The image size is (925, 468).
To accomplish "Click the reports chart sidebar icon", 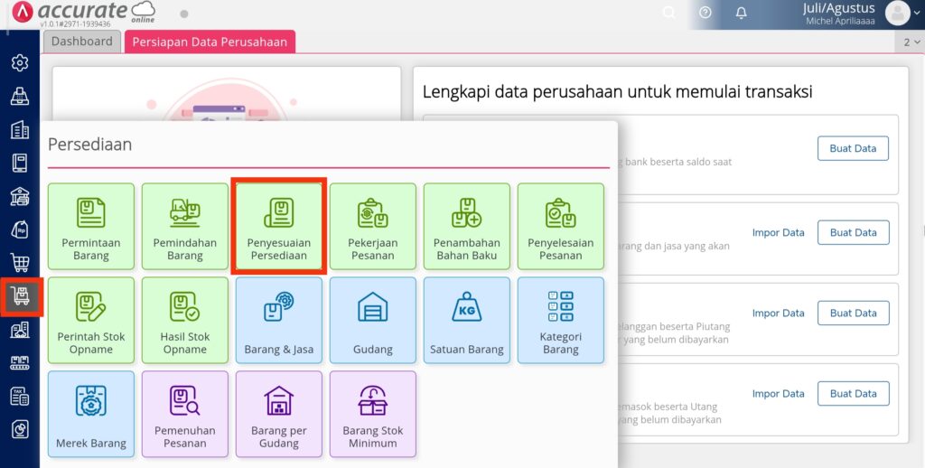I will 20,430.
